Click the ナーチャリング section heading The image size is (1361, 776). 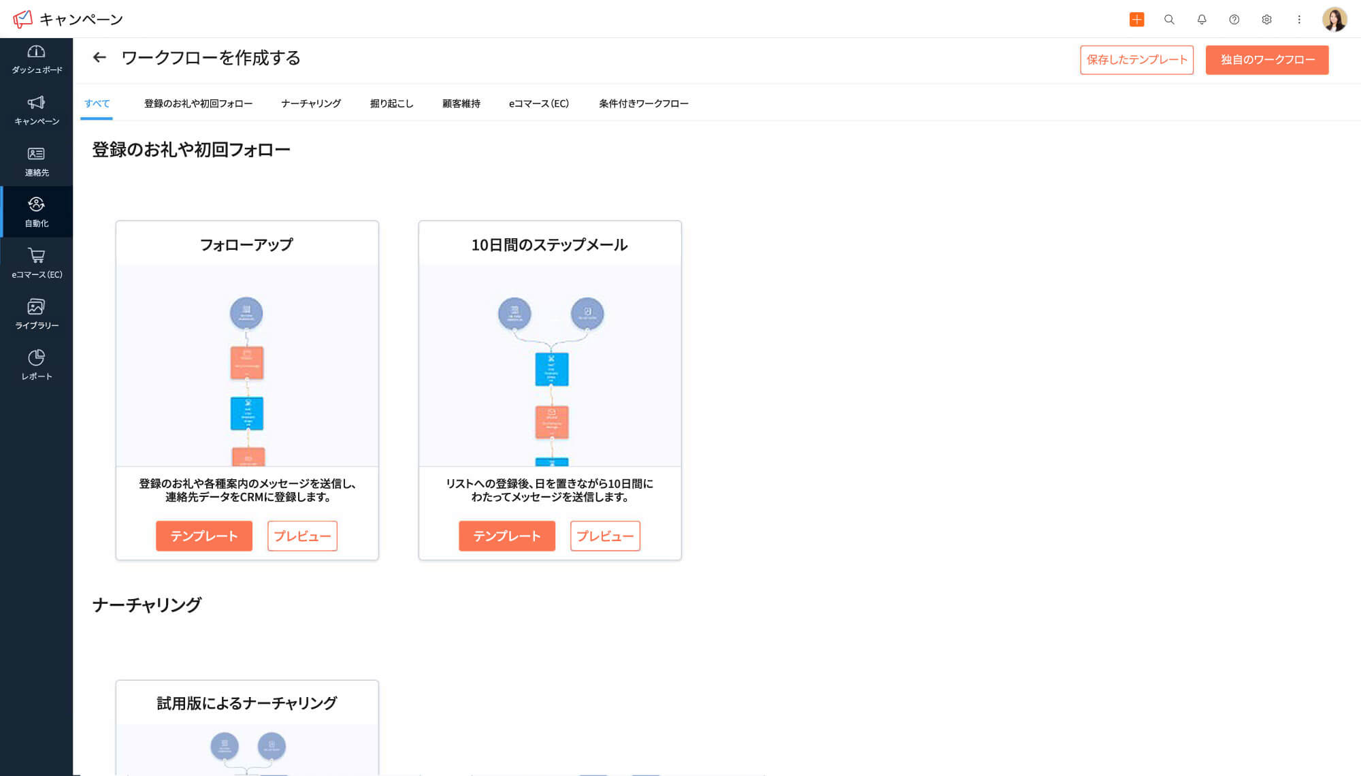coord(147,605)
